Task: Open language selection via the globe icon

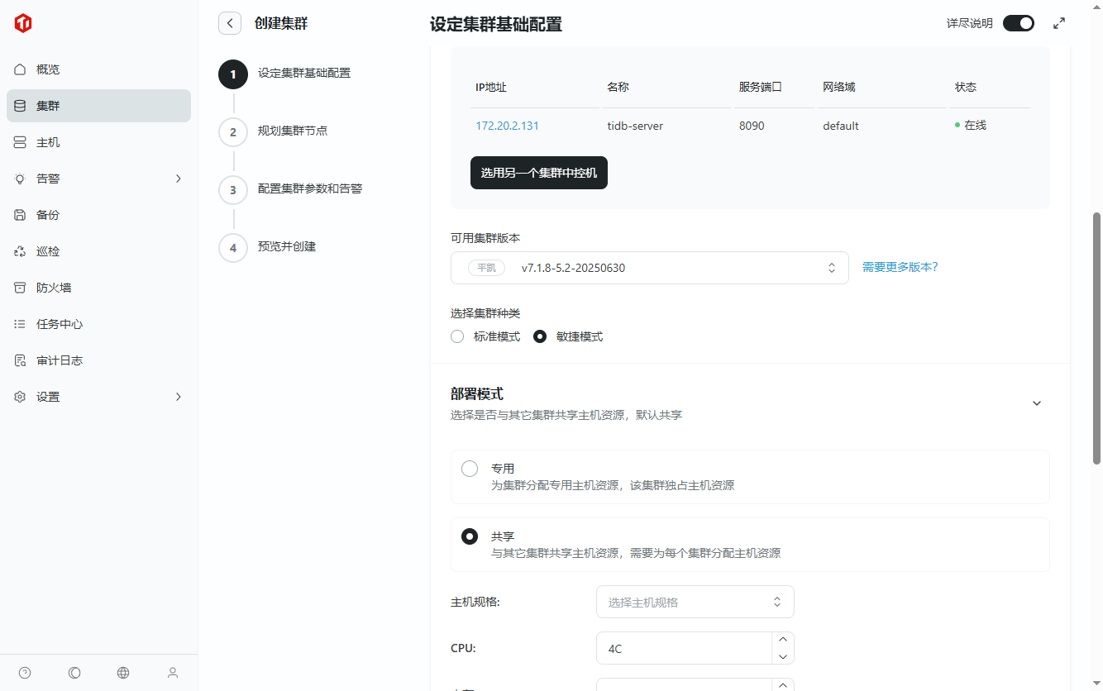Action: (123, 673)
